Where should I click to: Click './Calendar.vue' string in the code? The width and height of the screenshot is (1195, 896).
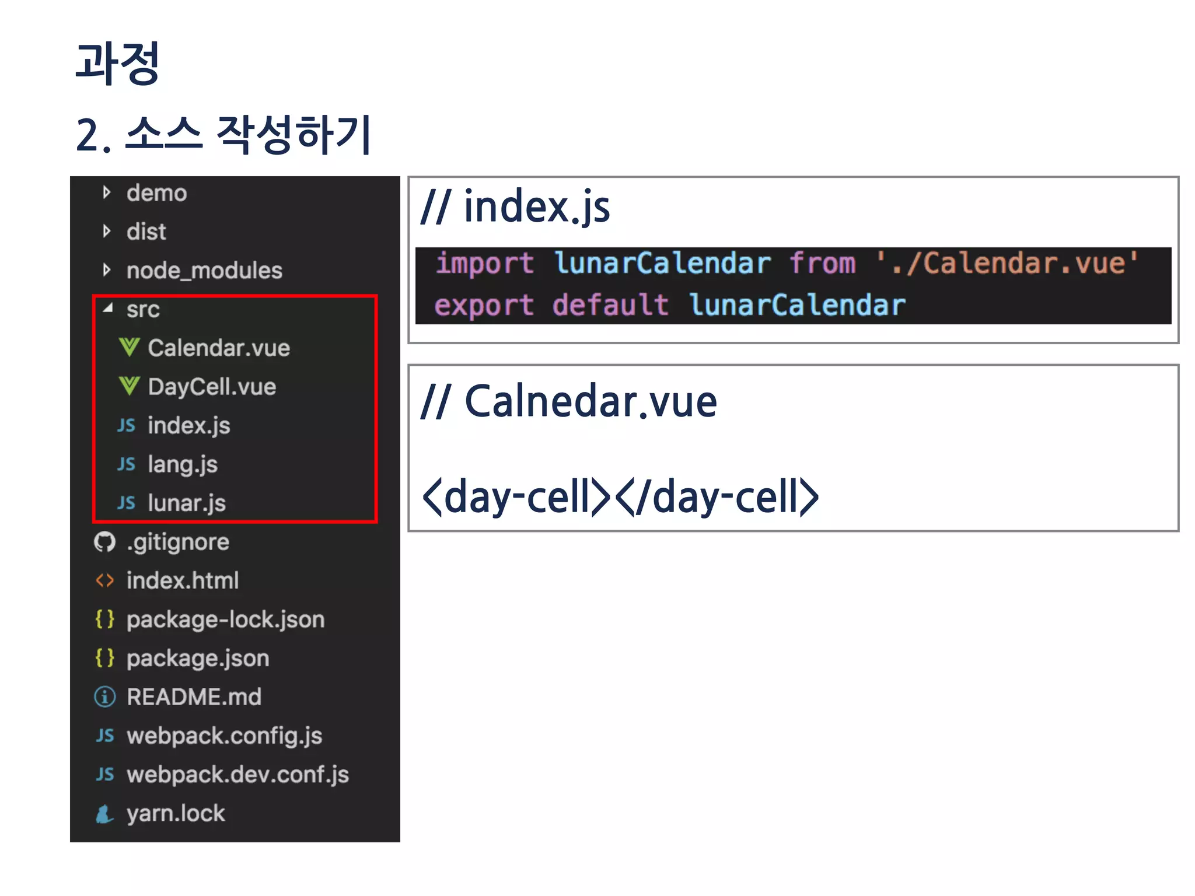coord(1007,262)
